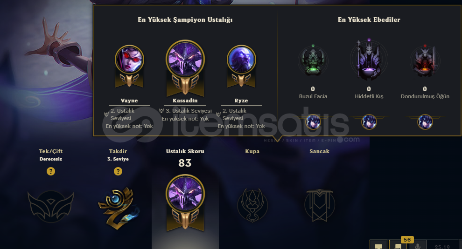
Task: Click champion avatar under Buzul Facia
Action: 313,121
